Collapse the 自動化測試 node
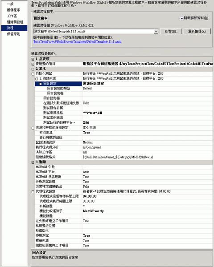214x267 pixels. pyautogui.click(x=33, y=74)
